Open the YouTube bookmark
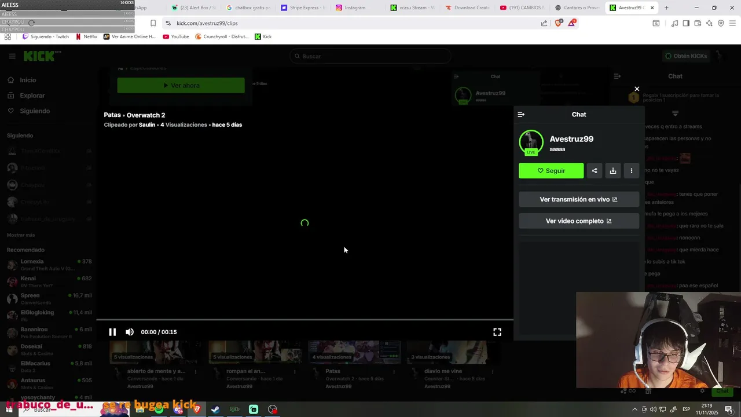The width and height of the screenshot is (741, 417). coord(176,36)
